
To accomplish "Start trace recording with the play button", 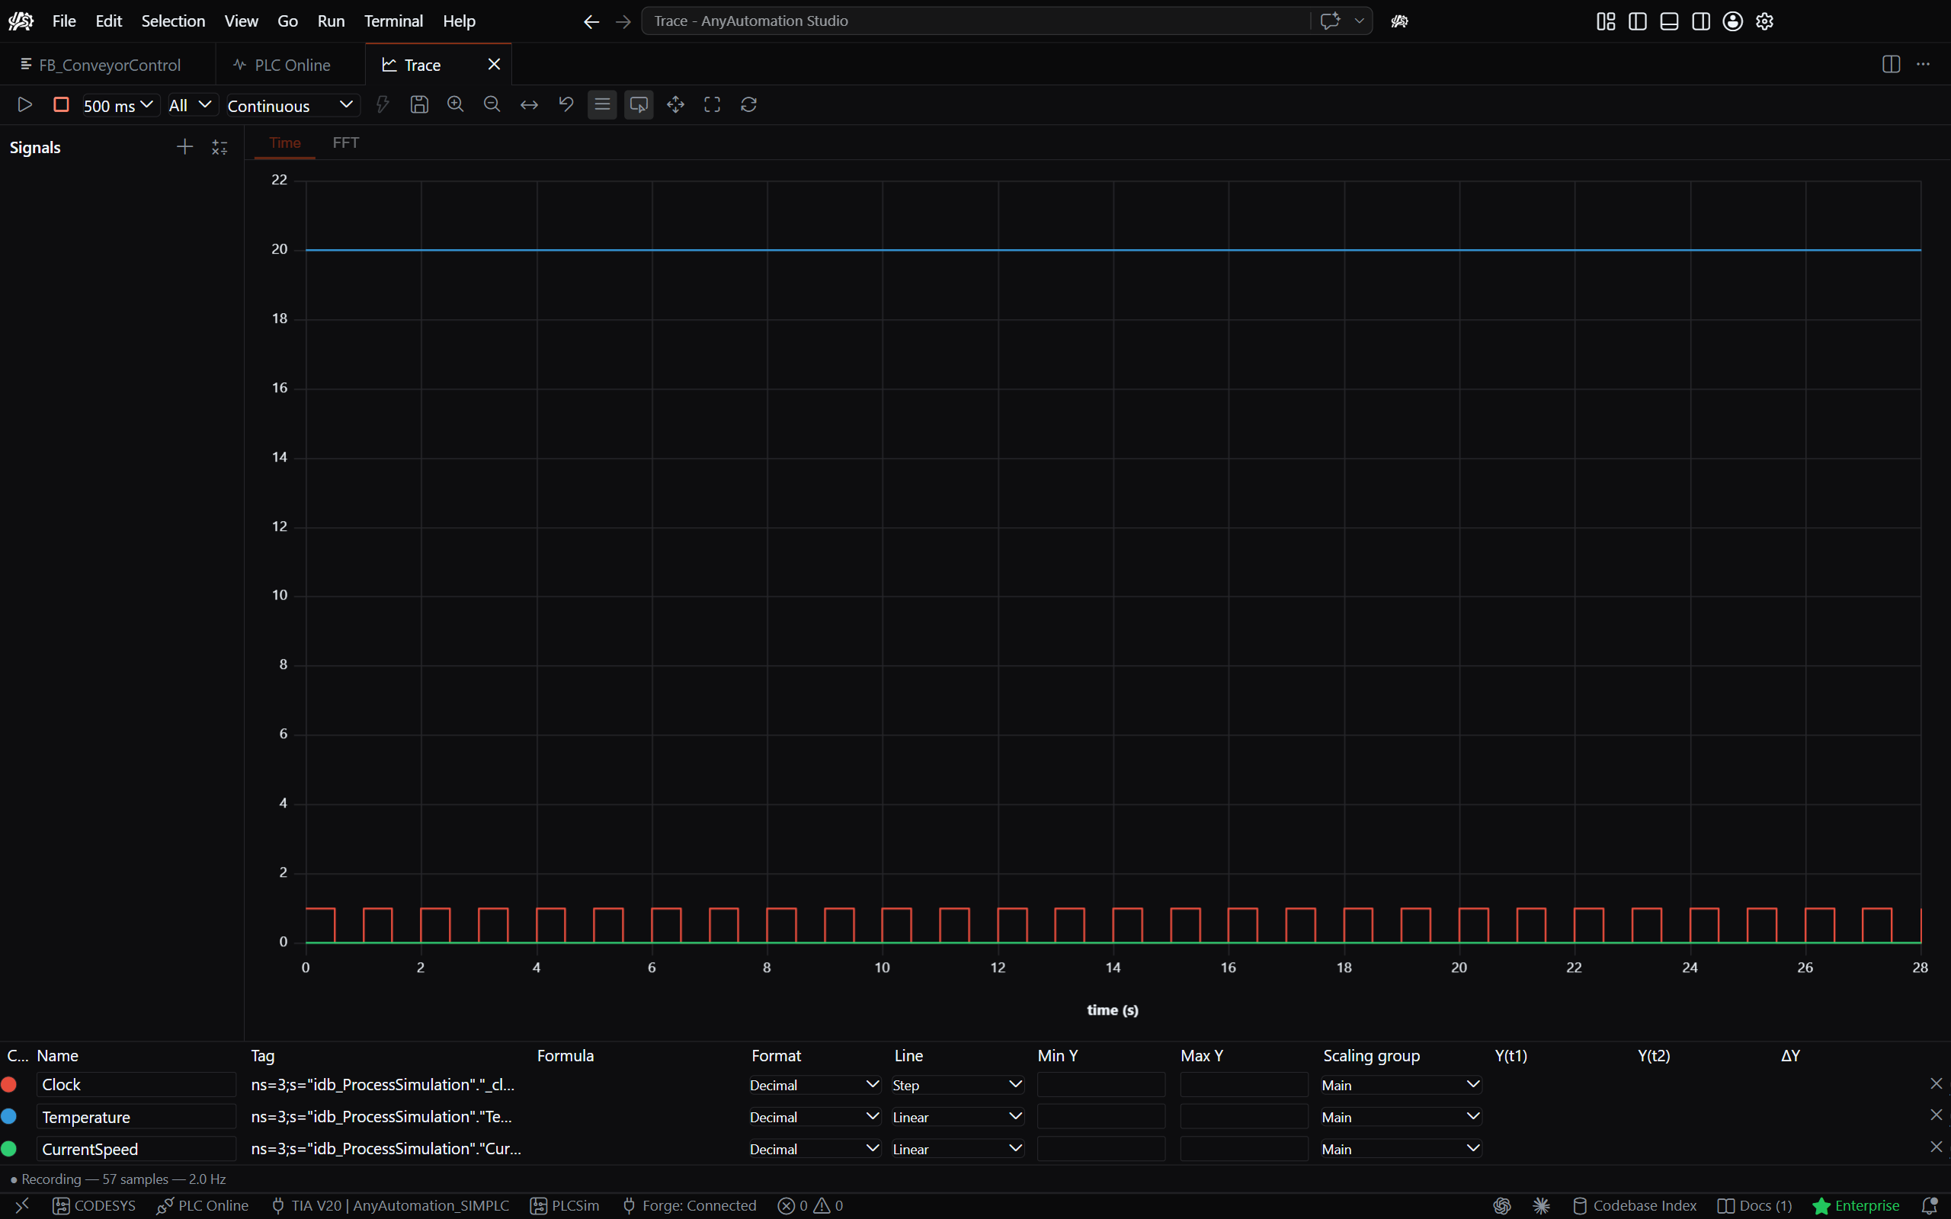I will click(24, 105).
